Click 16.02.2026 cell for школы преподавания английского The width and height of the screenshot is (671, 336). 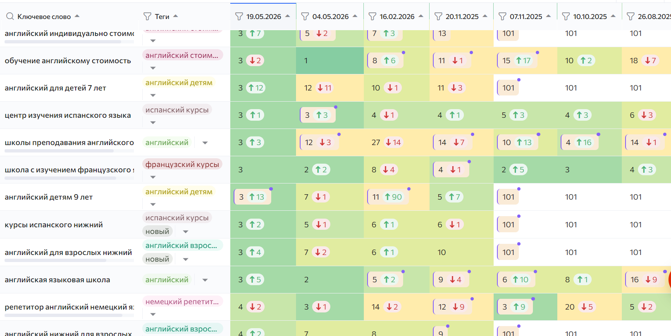click(x=397, y=143)
